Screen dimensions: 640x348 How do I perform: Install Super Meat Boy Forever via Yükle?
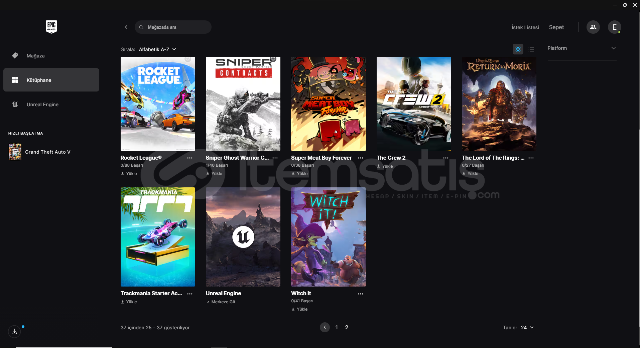coord(299,173)
